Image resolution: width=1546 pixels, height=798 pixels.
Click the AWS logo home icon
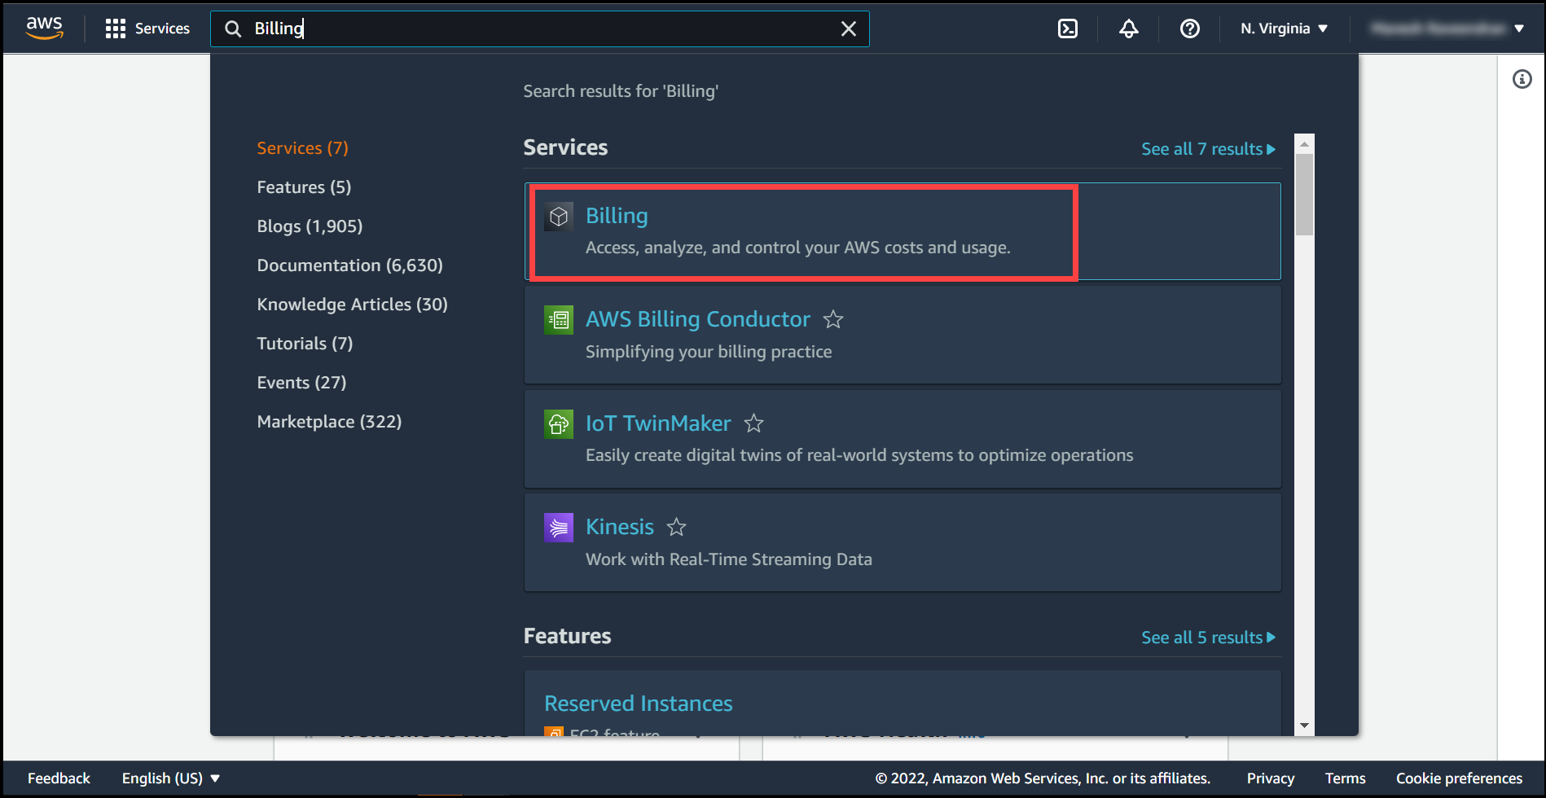45,28
